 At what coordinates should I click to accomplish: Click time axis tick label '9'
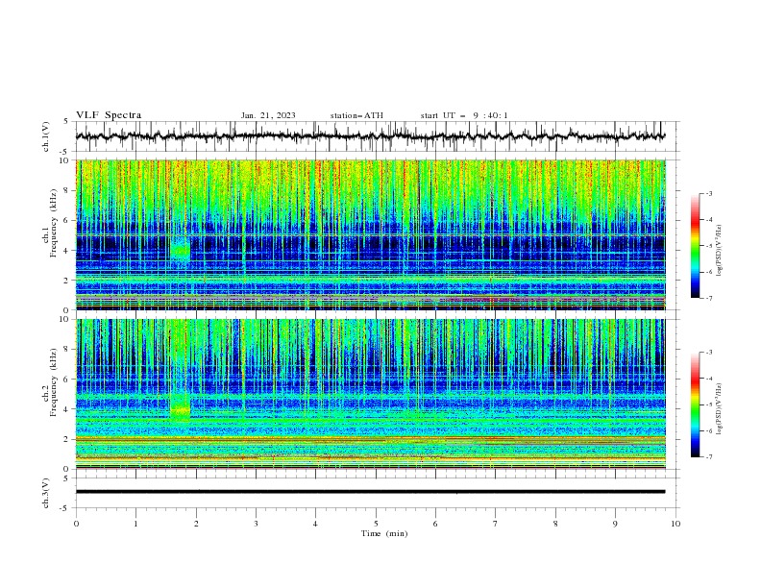(615, 524)
